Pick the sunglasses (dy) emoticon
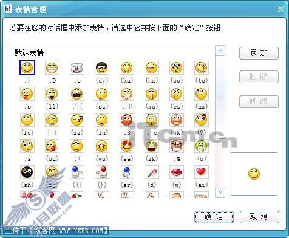289x238 pixels. [102, 67]
